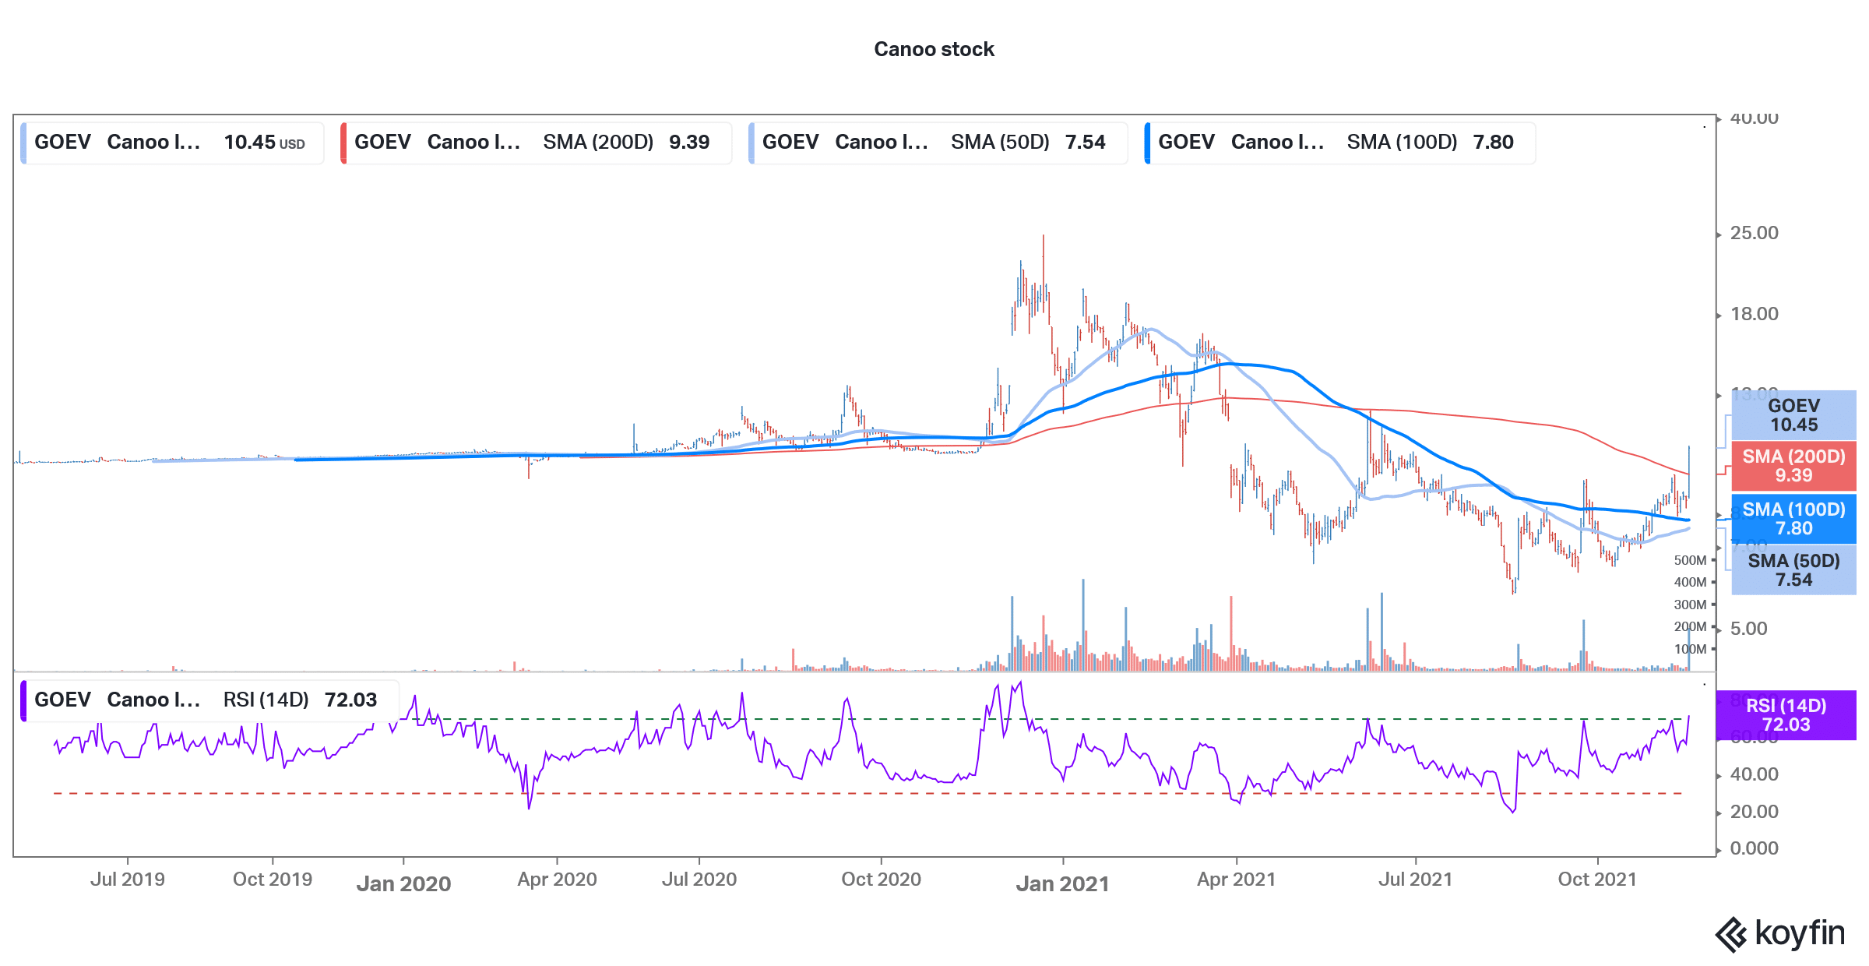Click the Jul 2020 axis label
Screen dimensions: 1869x966
(699, 880)
